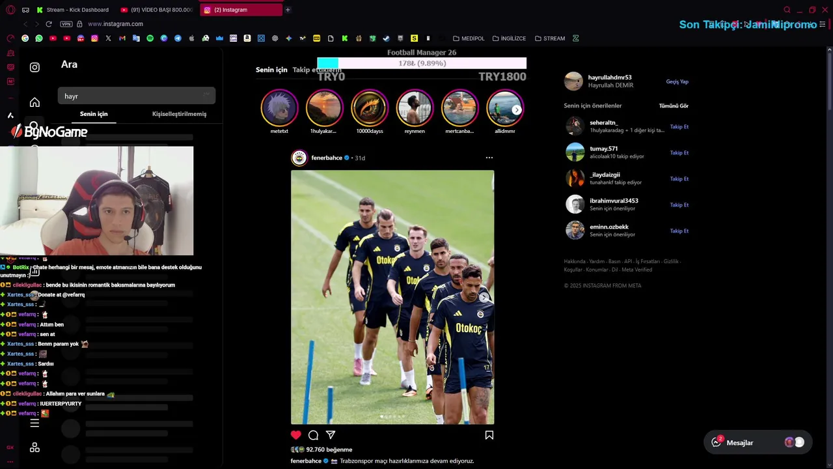The image size is (833, 469).
Task: Open metetxt story
Action: tap(279, 107)
